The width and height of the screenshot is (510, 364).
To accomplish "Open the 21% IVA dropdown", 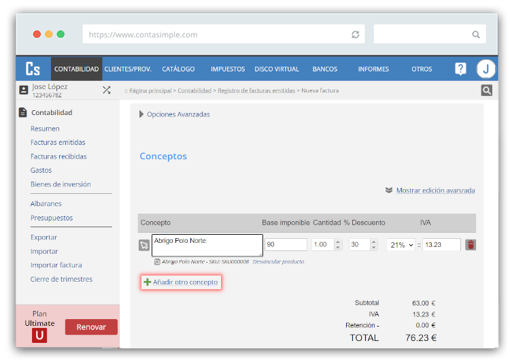I will 402,245.
